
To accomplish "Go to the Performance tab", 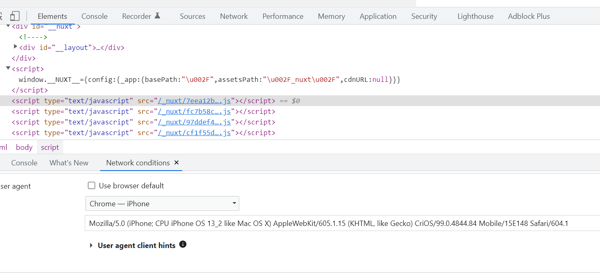I will click(283, 16).
